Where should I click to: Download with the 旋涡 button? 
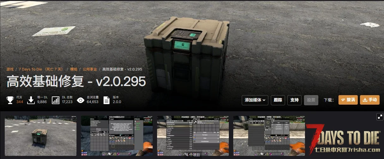tap(348, 100)
